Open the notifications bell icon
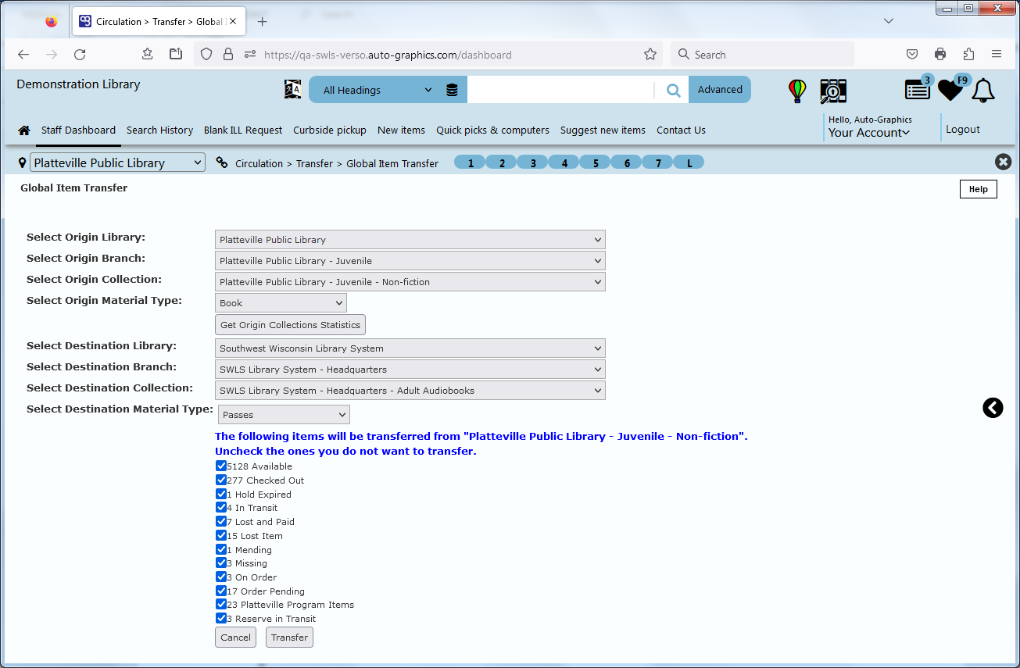1020x668 pixels. tap(983, 91)
